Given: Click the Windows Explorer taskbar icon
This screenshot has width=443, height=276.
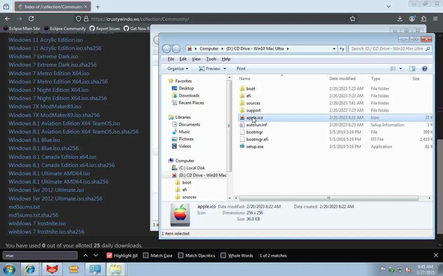Looking at the screenshot, I should tap(116, 269).
